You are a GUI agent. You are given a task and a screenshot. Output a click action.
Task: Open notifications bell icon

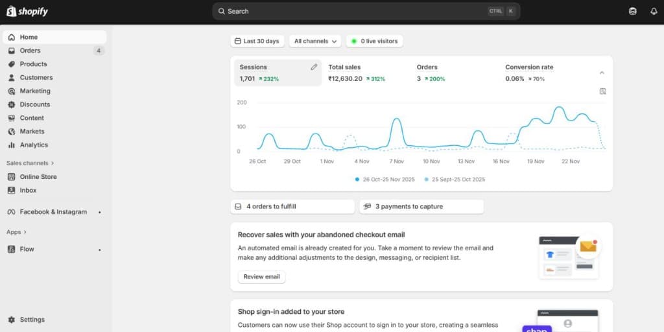[x=654, y=12]
